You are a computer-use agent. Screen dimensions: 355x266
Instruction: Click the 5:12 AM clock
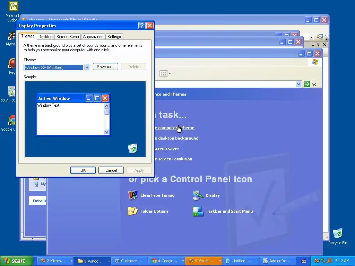tap(342, 261)
